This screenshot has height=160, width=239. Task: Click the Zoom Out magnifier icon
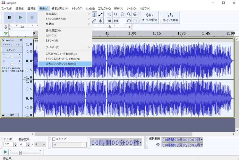(116, 14)
